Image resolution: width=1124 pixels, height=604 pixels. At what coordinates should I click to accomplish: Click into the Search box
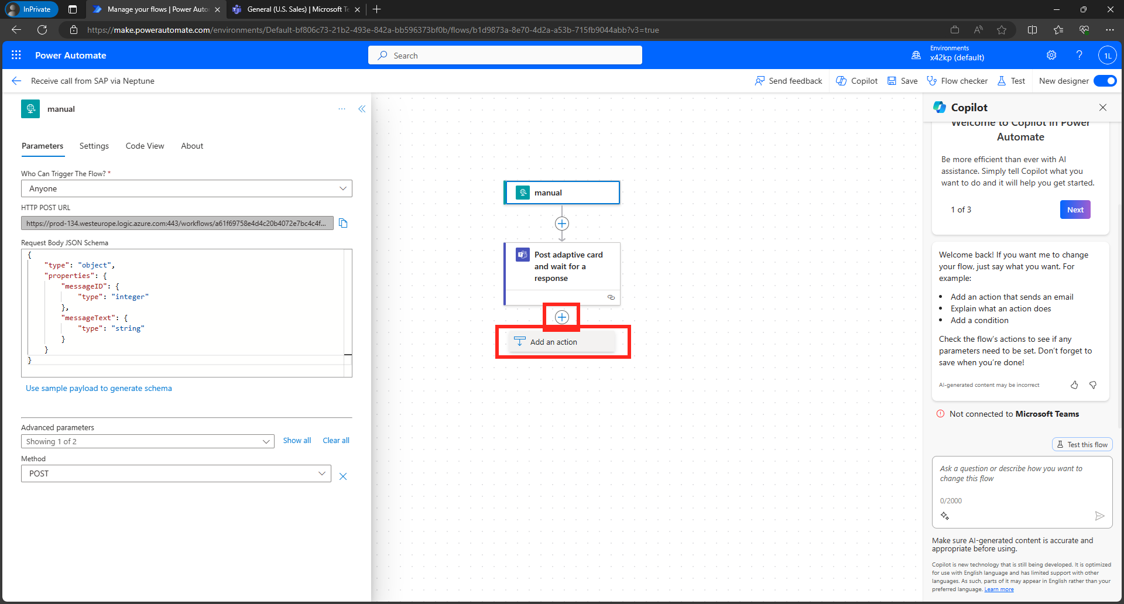pos(505,55)
